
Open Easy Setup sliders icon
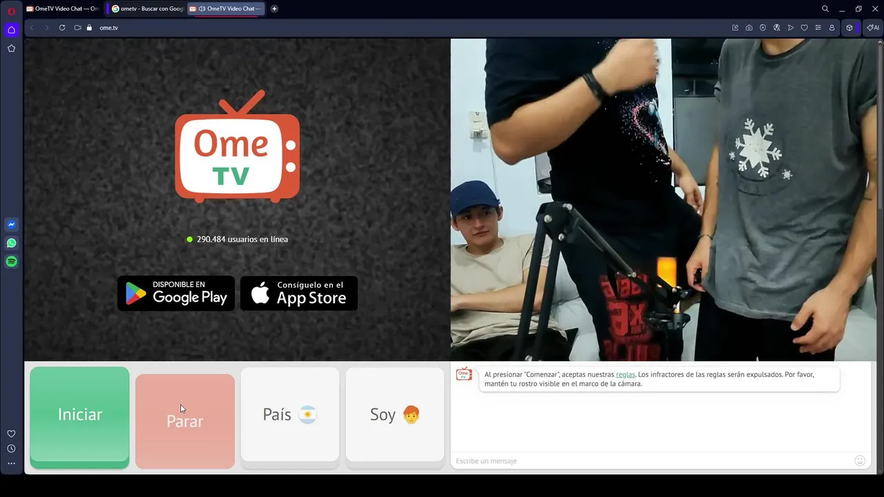coord(818,28)
